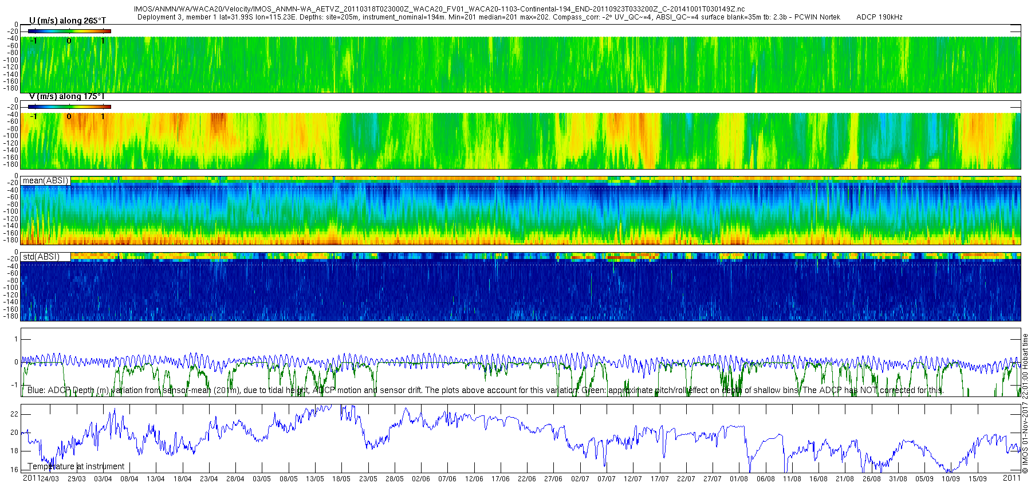Select the 'U (m/s) along 265°T' label
The width and height of the screenshot is (1031, 487).
pyautogui.click(x=68, y=21)
